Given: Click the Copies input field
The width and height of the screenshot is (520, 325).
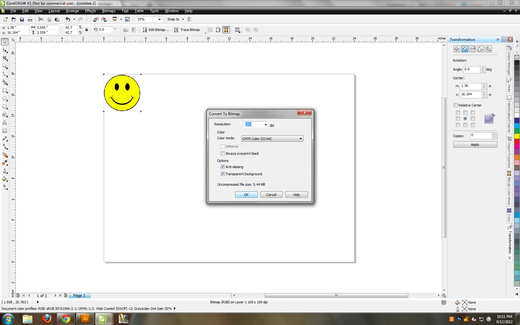Looking at the screenshot, I should pos(481,136).
